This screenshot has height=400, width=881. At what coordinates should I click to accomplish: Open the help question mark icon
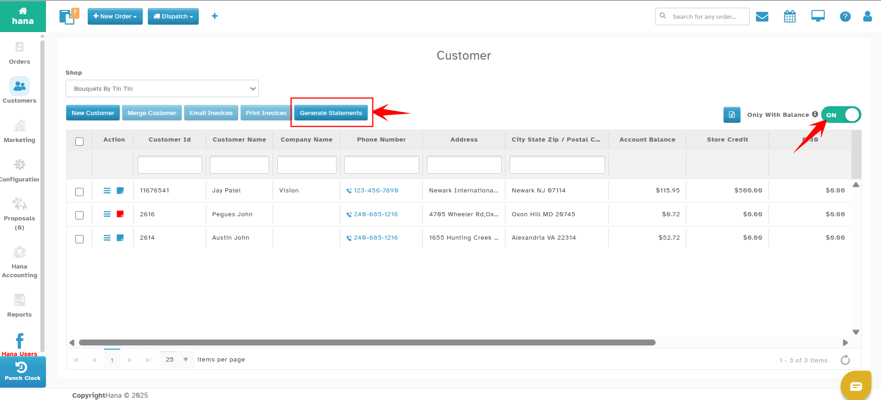845,16
